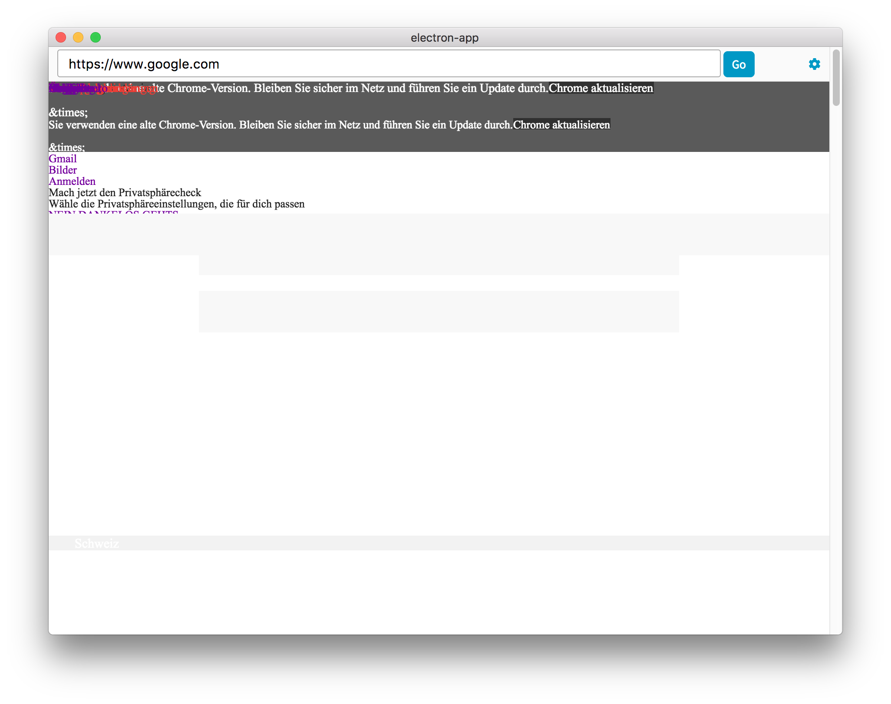This screenshot has width=891, height=704.
Task: Open the settings gear icon
Action: pos(814,64)
